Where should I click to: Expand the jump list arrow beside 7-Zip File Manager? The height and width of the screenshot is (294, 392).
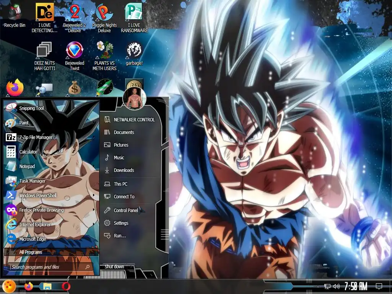(94, 137)
